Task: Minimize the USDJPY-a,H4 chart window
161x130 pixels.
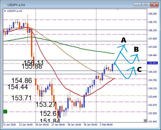Action: [x=137, y=5]
